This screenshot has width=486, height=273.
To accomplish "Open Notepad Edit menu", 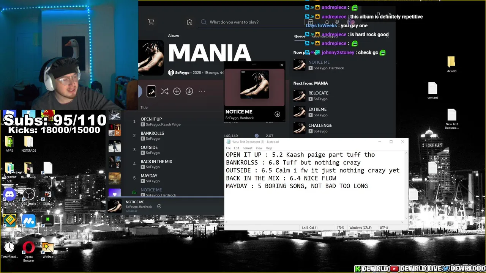I will [x=237, y=148].
